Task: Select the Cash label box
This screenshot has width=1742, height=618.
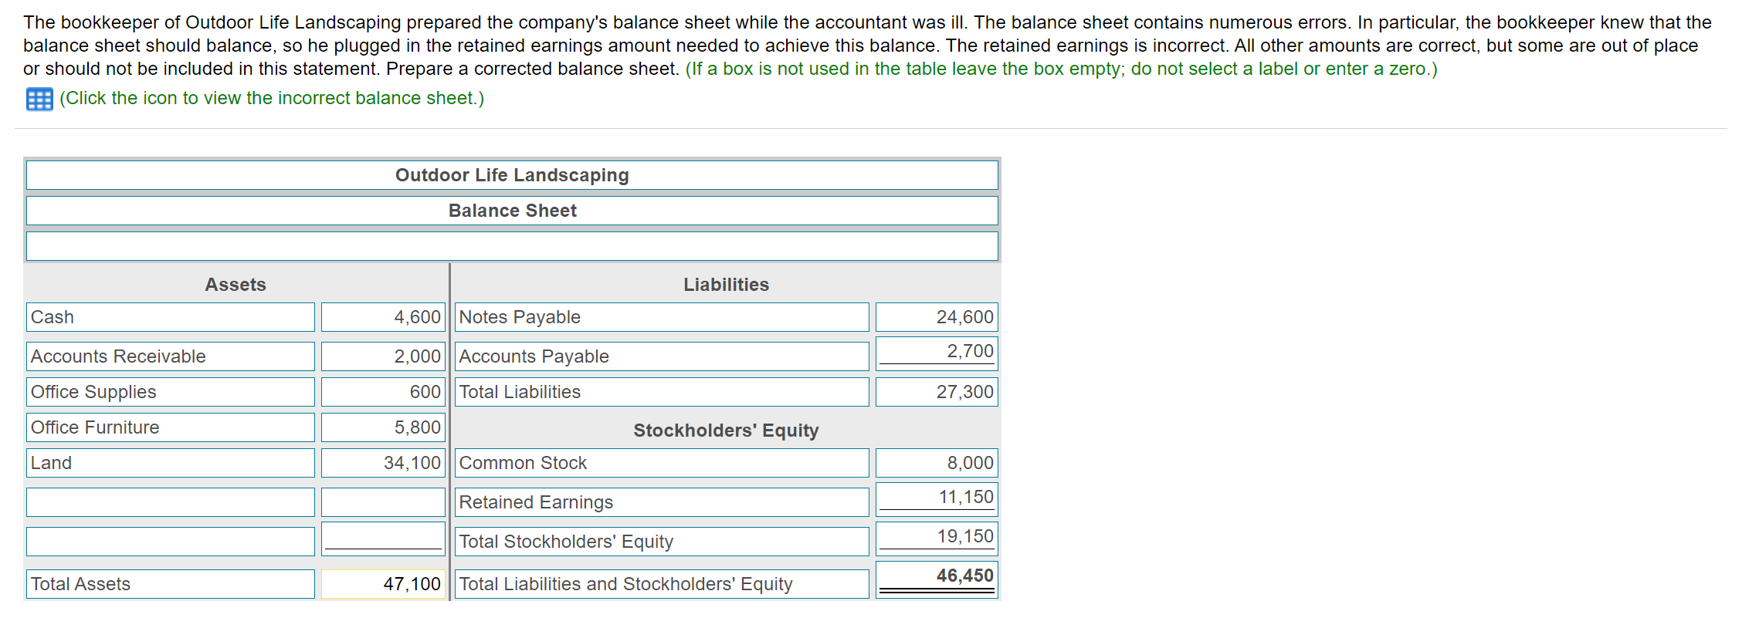Action: point(170,317)
